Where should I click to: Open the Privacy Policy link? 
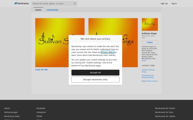(108, 52)
